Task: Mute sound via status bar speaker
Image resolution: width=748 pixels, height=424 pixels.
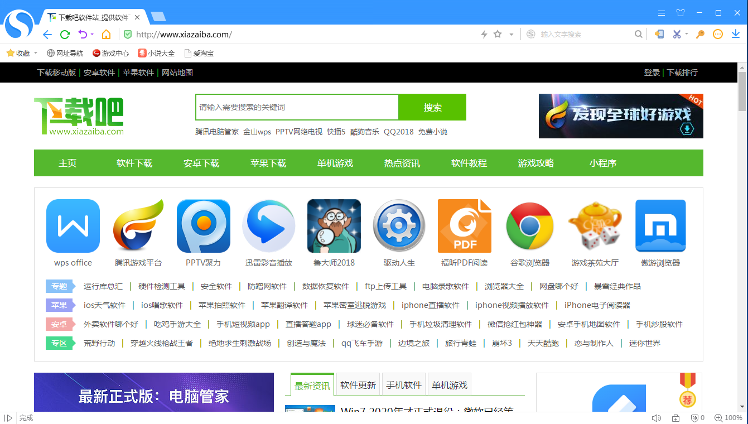Action: [657, 417]
